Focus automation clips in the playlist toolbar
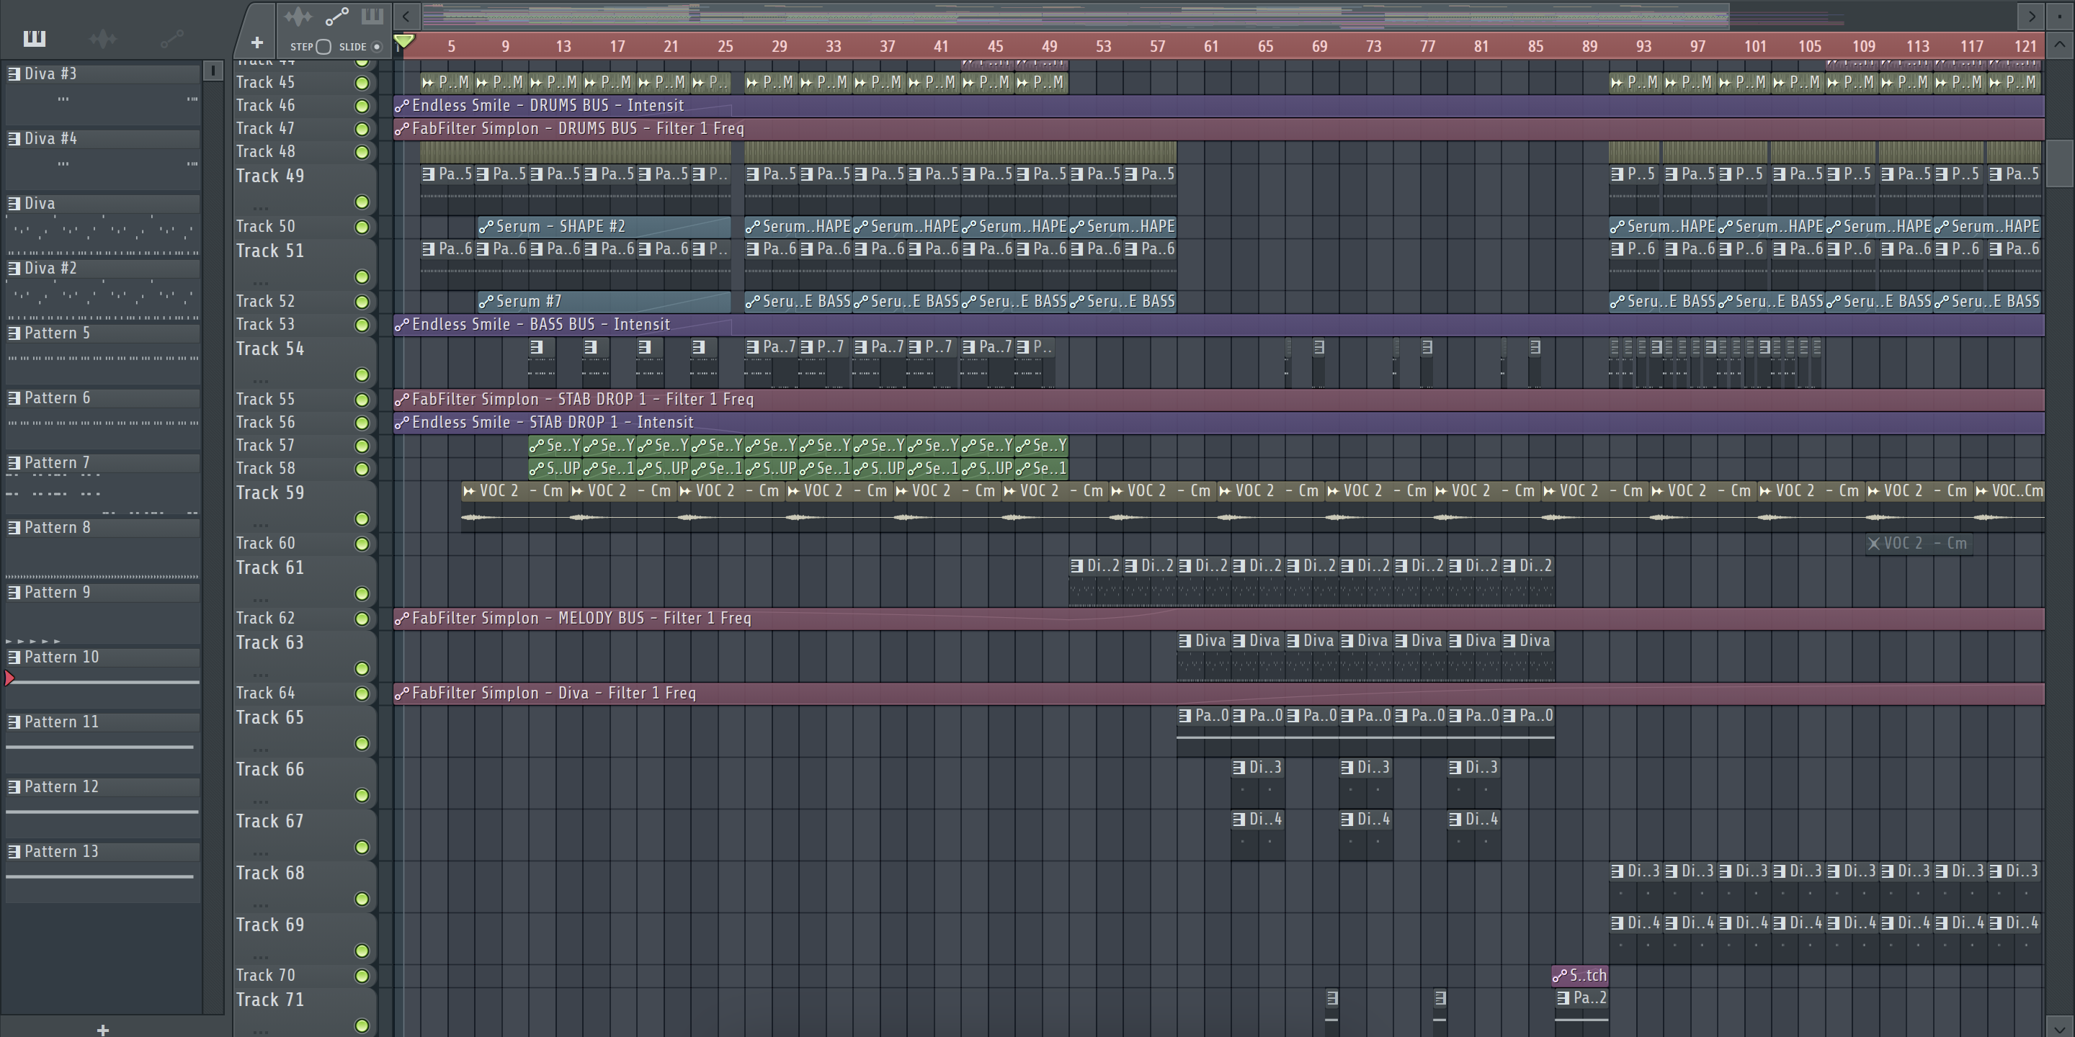2075x1037 pixels. pos(336,16)
